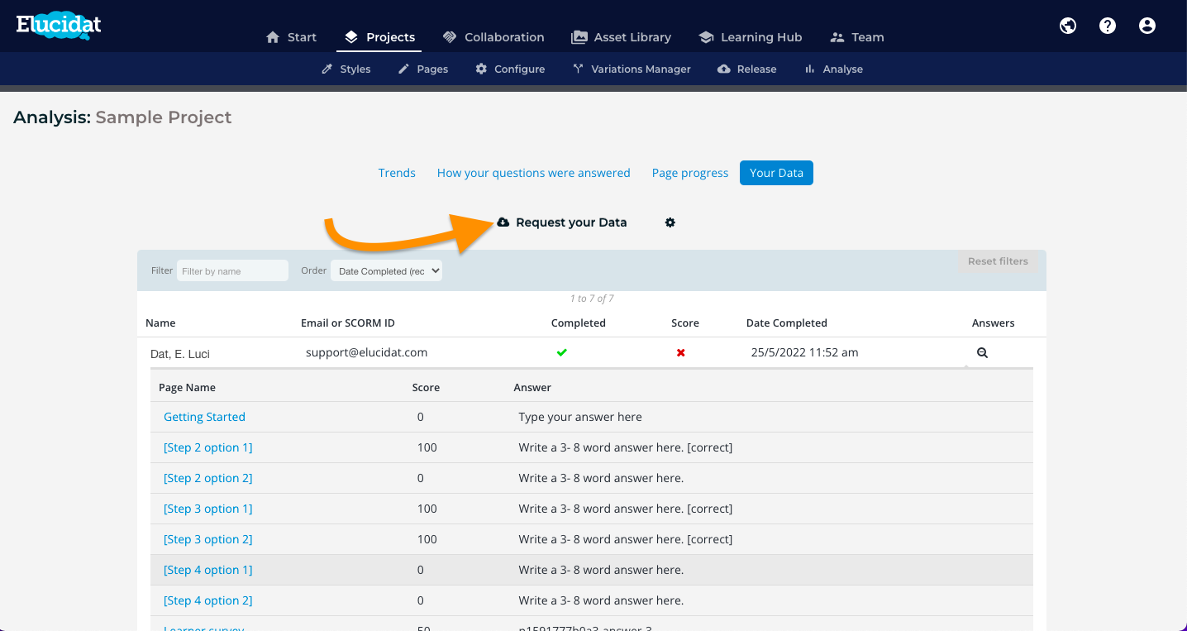Image resolution: width=1187 pixels, height=631 pixels.
Task: Open the [Step 4 option 1] link
Action: (x=208, y=570)
